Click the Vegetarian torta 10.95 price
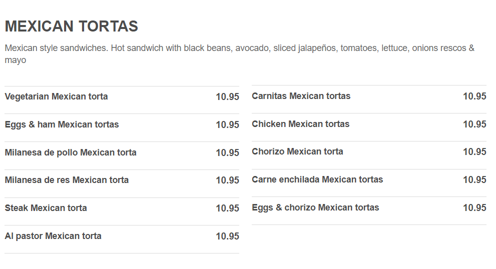Image resolution: width=496 pixels, height=269 pixels. [227, 97]
